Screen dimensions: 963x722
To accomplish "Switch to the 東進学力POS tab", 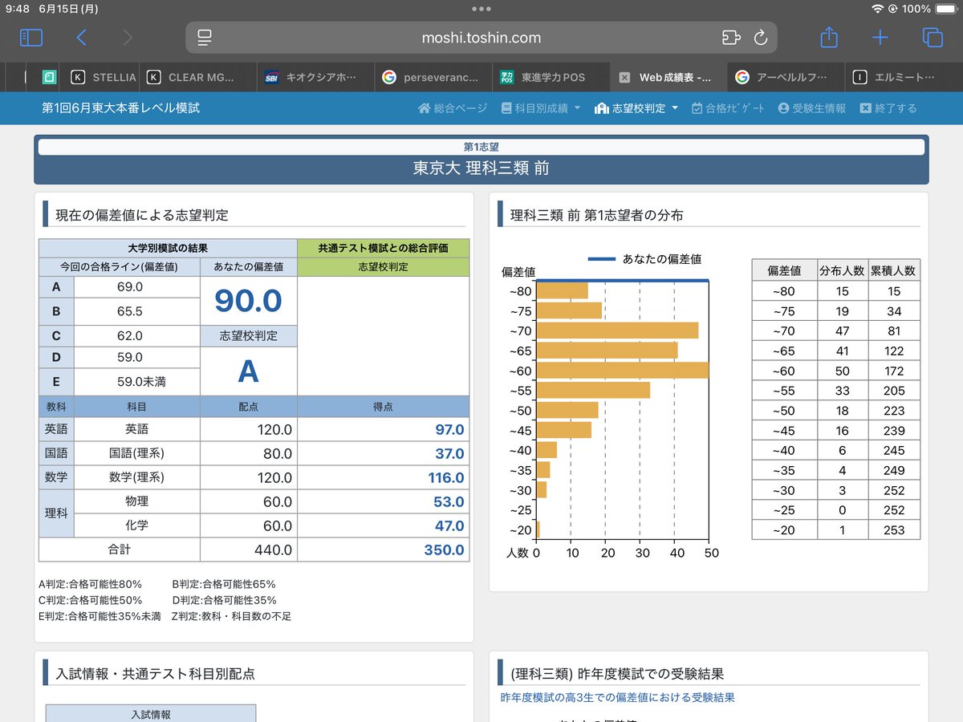I will (550, 78).
